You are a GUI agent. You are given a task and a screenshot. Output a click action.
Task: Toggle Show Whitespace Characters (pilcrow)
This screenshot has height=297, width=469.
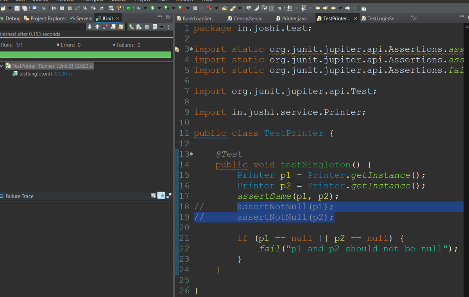tap(279, 8)
